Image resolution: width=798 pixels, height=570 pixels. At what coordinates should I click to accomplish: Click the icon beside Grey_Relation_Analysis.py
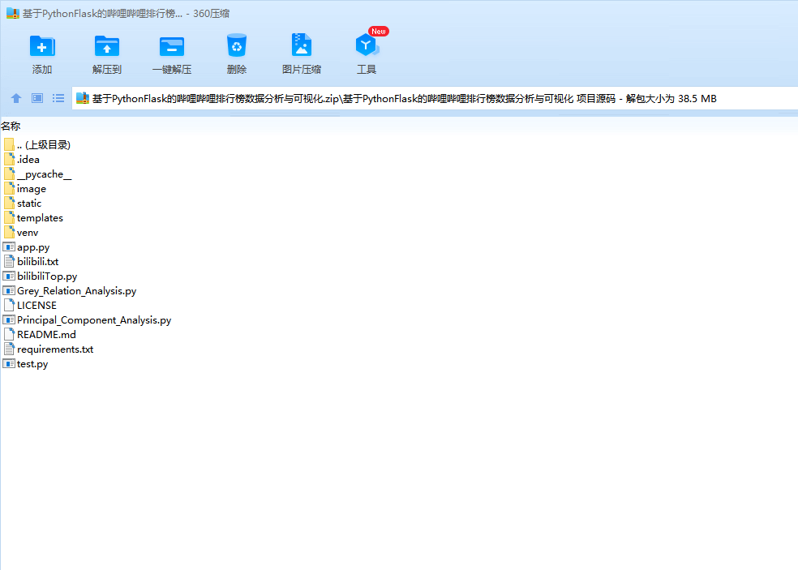(x=9, y=290)
